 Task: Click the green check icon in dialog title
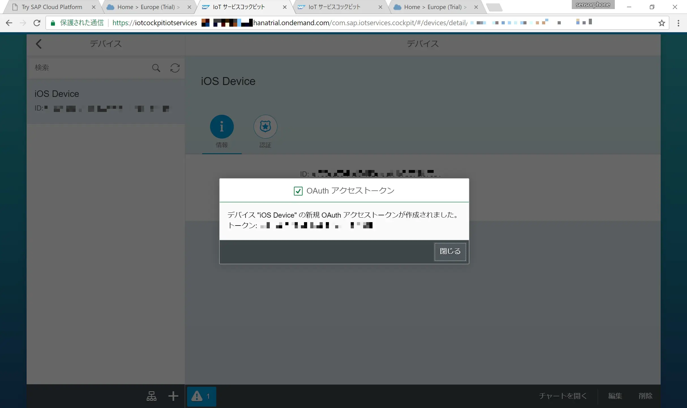(x=298, y=191)
